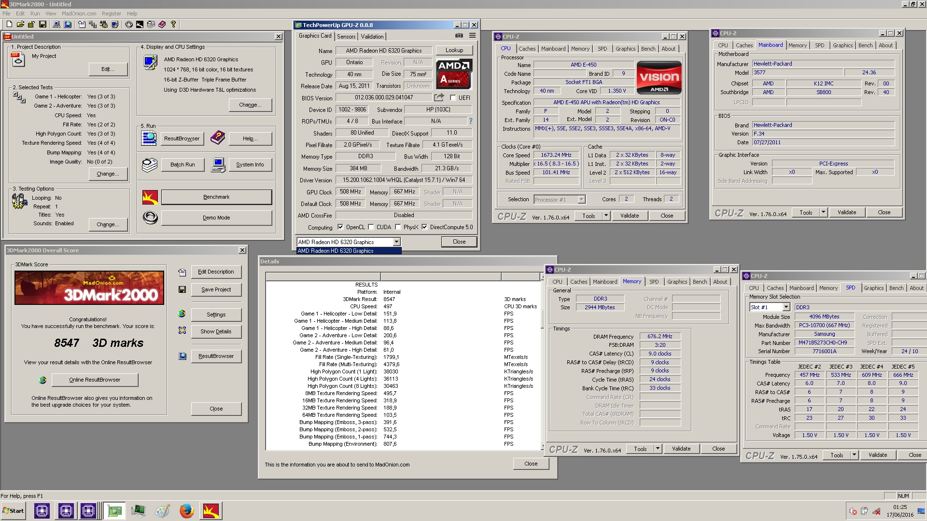This screenshot has height=521, width=927.
Task: Click the Online ResultBrowser button
Action: tap(95, 380)
